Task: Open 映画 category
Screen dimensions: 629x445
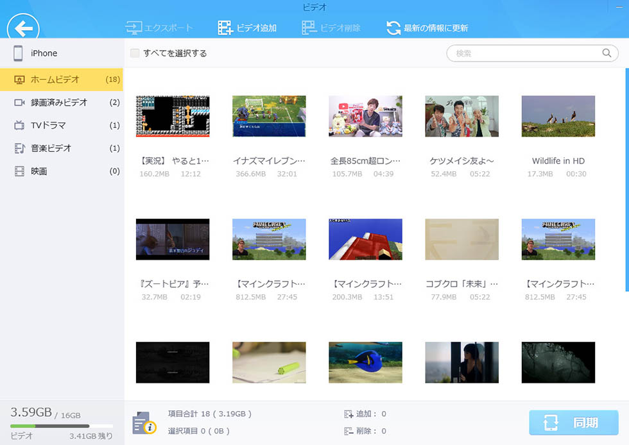Action: [62, 171]
